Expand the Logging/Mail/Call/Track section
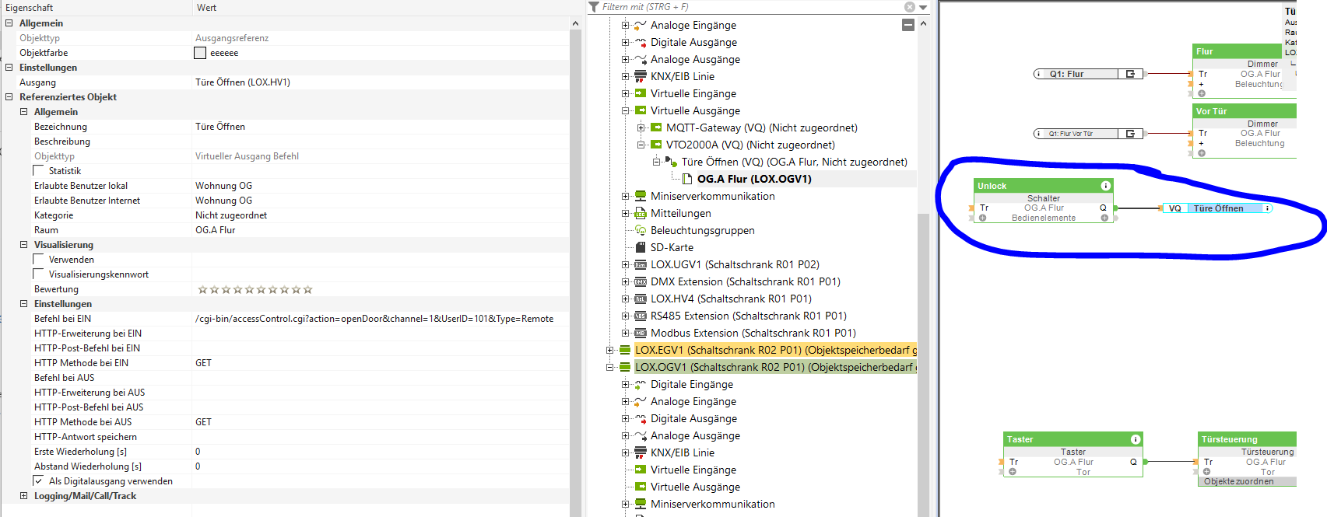The image size is (1327, 517). [x=23, y=496]
